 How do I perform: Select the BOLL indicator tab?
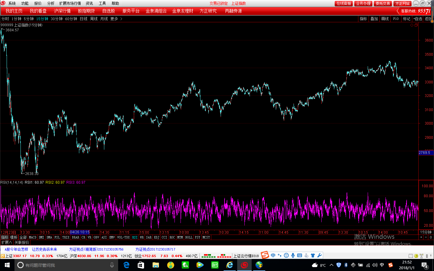[x=189, y=237]
